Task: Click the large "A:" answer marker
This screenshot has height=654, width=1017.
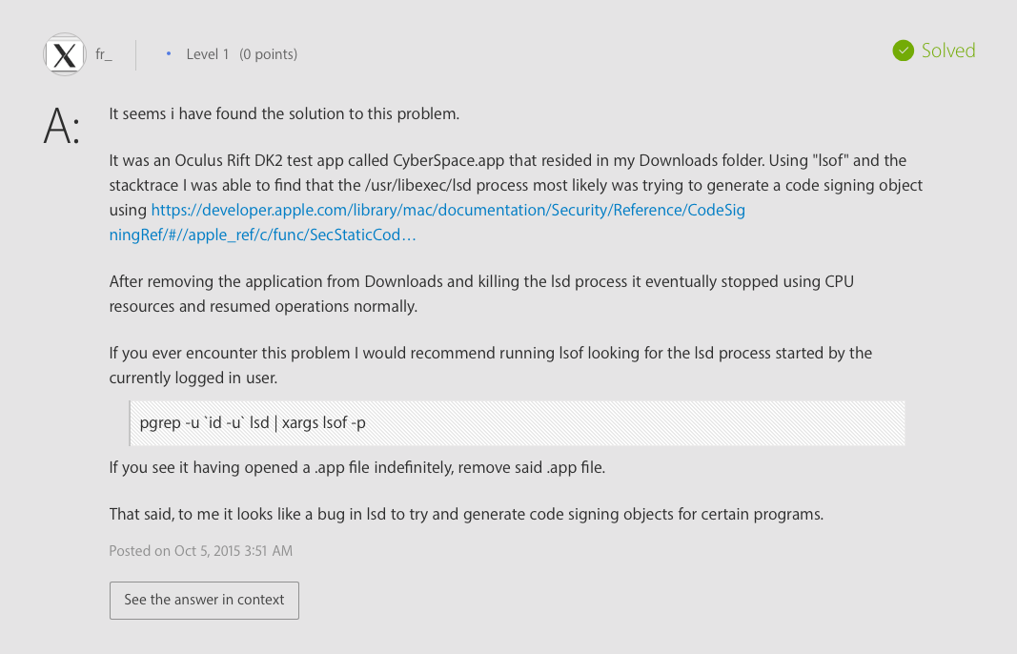Action: 62,127
